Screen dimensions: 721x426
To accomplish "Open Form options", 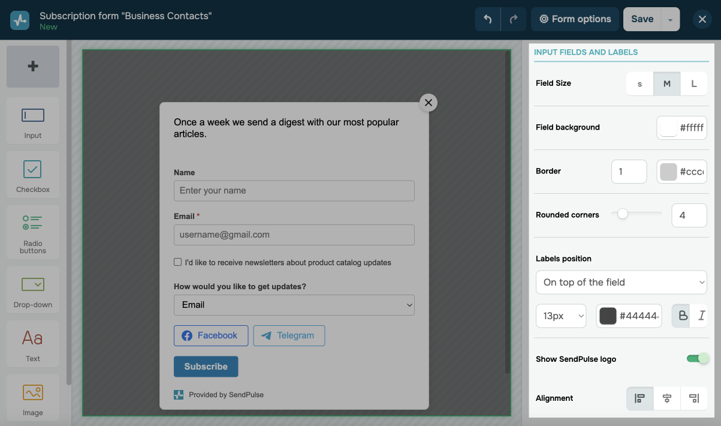I will tap(575, 19).
